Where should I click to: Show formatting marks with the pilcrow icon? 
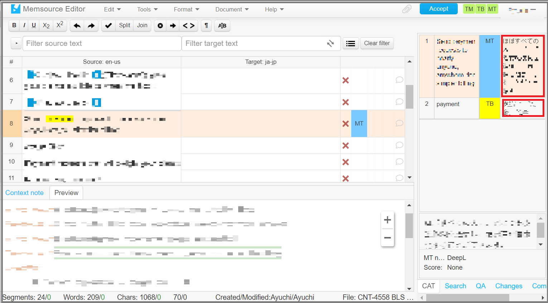[x=206, y=25]
